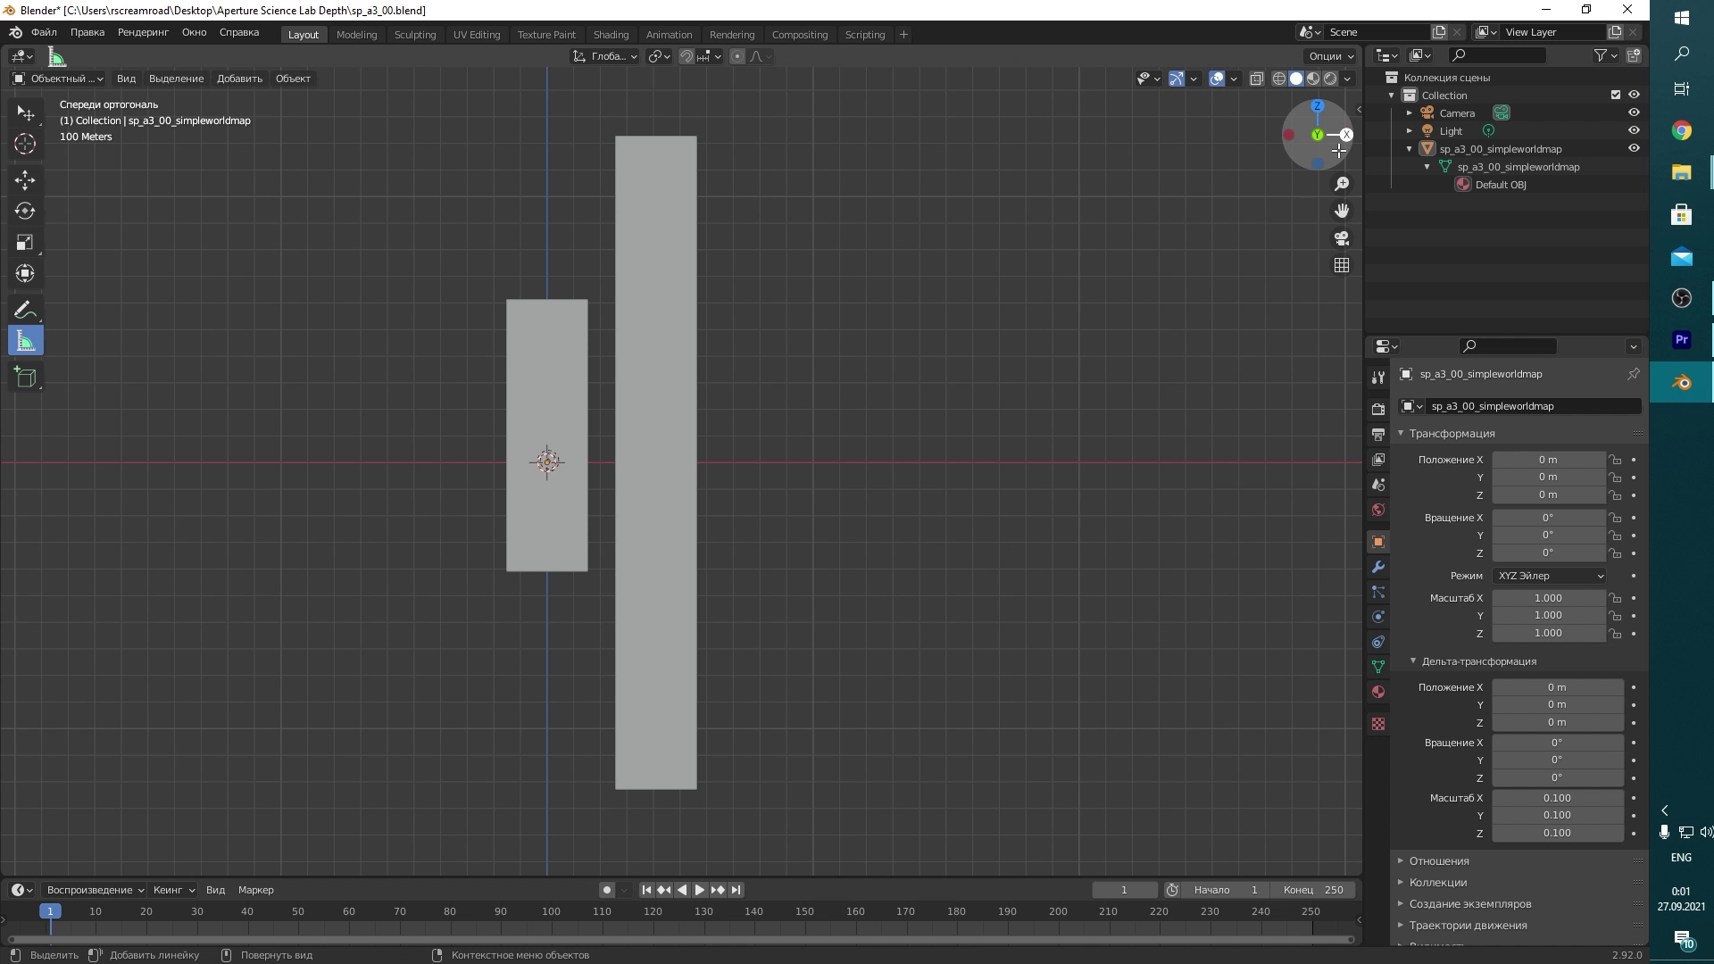Image resolution: width=1714 pixels, height=964 pixels.
Task: Open the Scene properties tab
Action: [x=1378, y=485]
